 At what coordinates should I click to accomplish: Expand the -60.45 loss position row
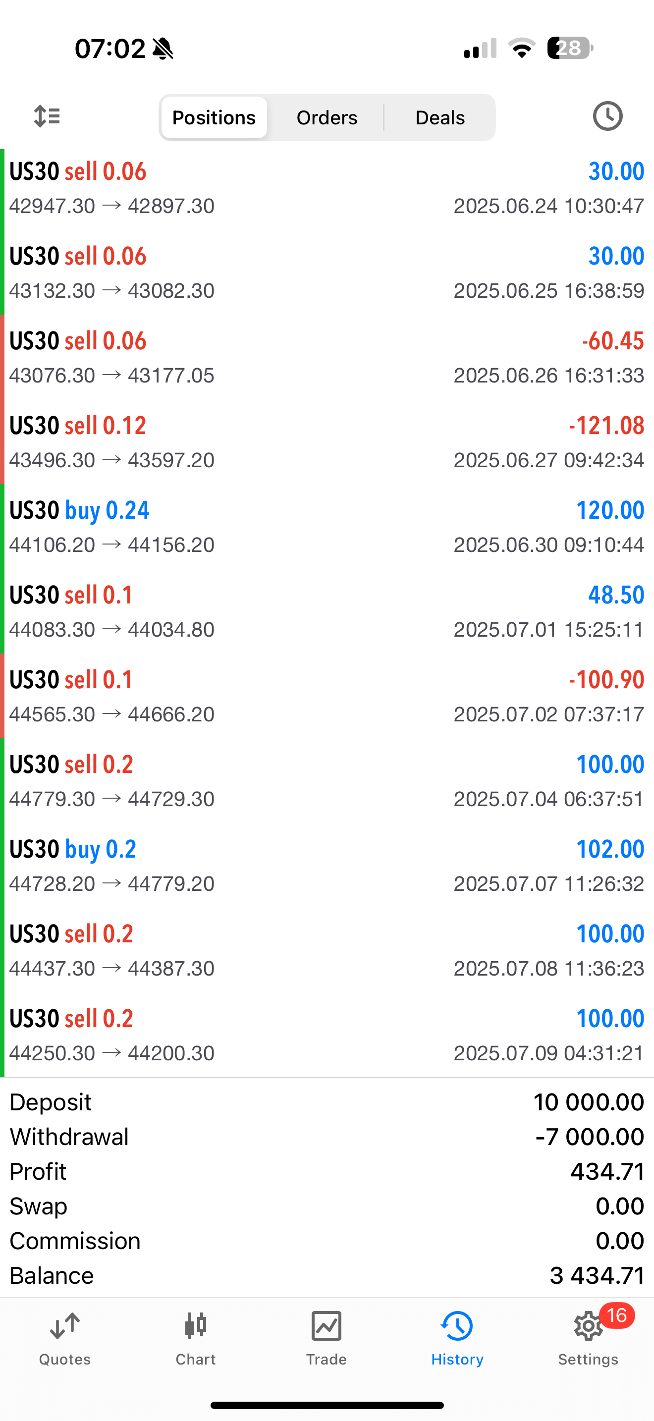click(x=327, y=357)
